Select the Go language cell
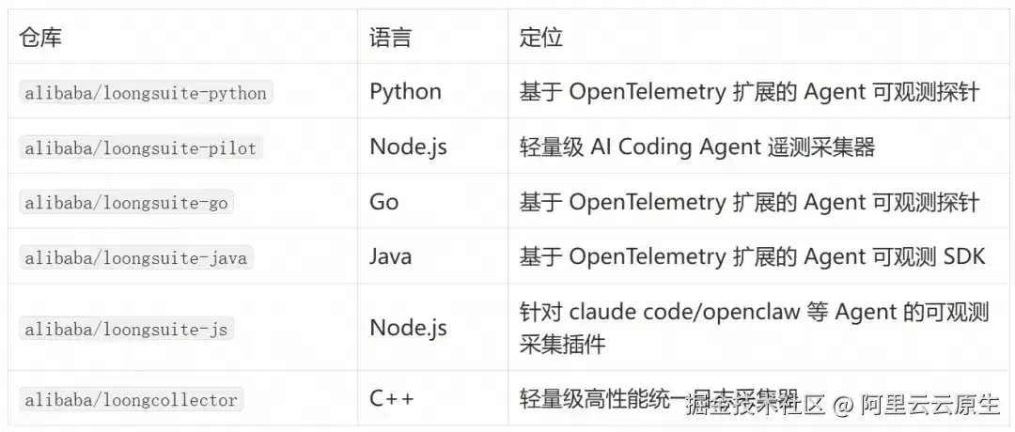The image size is (1015, 432). click(383, 202)
